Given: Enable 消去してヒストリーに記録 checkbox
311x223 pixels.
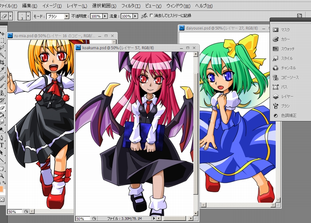Looking at the screenshot, I should click(x=152, y=15).
